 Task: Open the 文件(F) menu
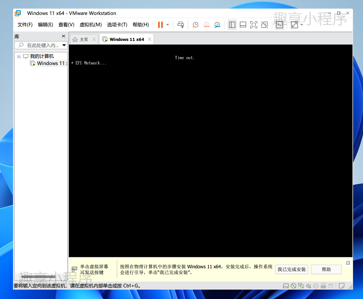(25, 25)
